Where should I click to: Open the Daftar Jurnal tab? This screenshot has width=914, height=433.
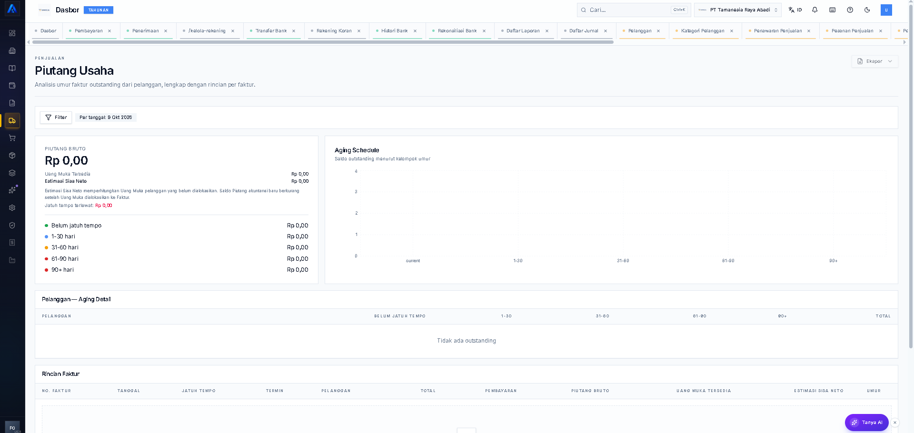584,31
